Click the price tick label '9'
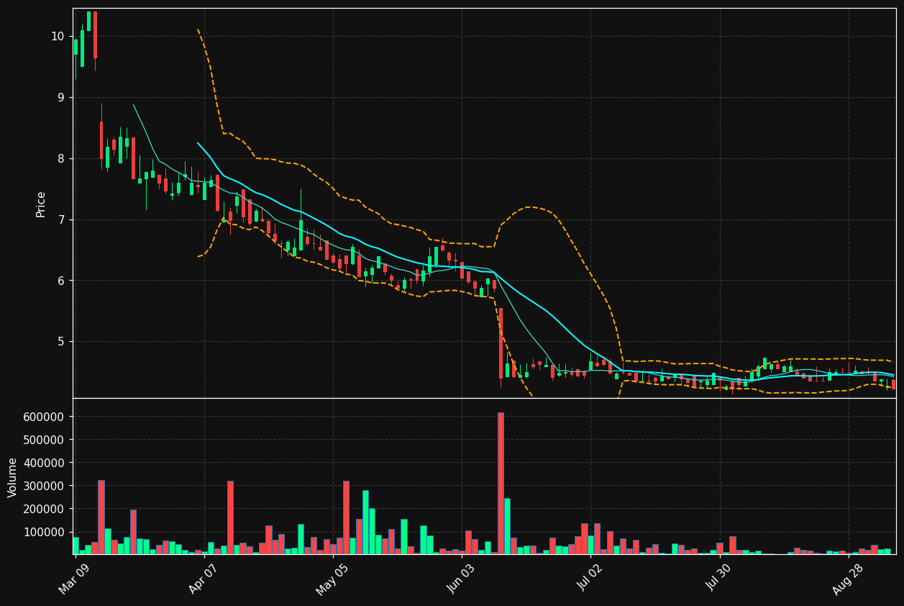 coord(61,98)
